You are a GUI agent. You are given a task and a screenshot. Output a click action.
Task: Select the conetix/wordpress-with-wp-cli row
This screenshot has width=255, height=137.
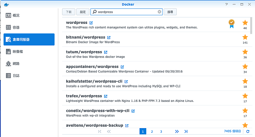pos(156,113)
